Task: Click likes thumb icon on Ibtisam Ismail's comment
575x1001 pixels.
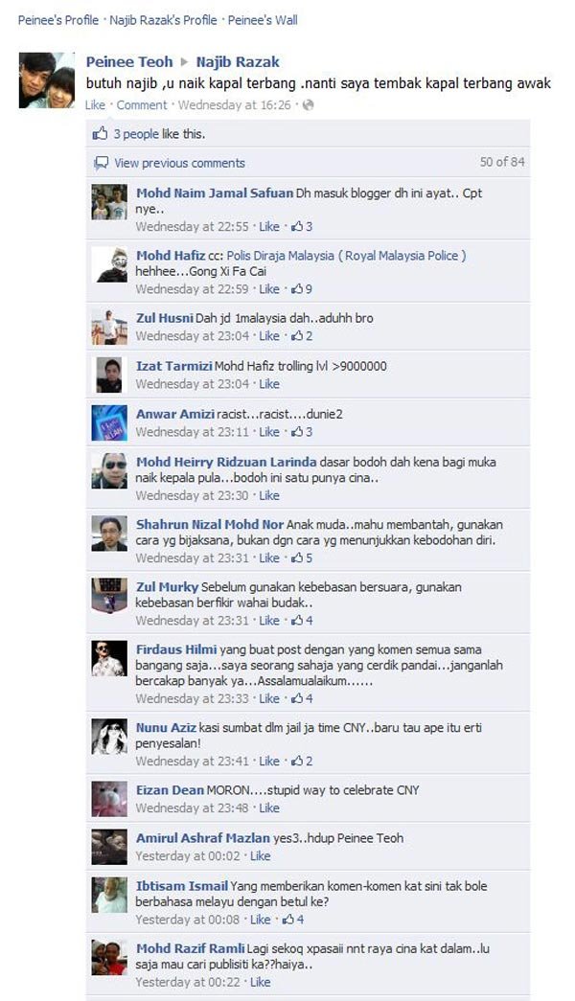Action: pos(288,920)
